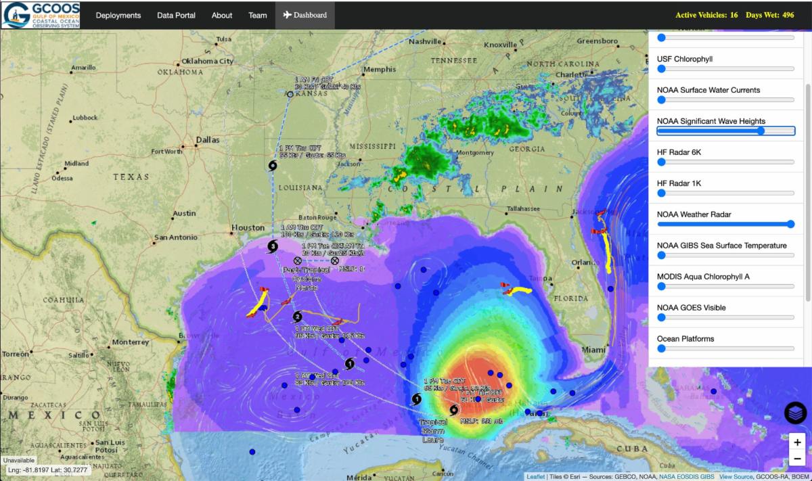Viewport: 812px width, 481px height.
Task: Click the NOAA Weather Radar opacity slider handle
Action: pos(790,224)
